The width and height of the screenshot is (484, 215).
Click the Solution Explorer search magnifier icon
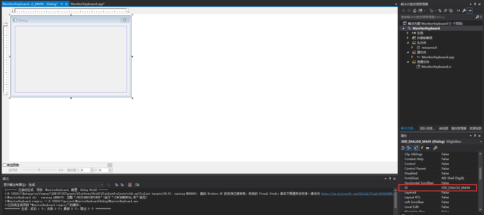click(x=477, y=17)
